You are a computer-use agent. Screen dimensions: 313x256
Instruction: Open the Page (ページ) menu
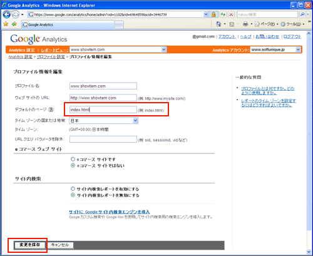pyautogui.click(x=266, y=24)
